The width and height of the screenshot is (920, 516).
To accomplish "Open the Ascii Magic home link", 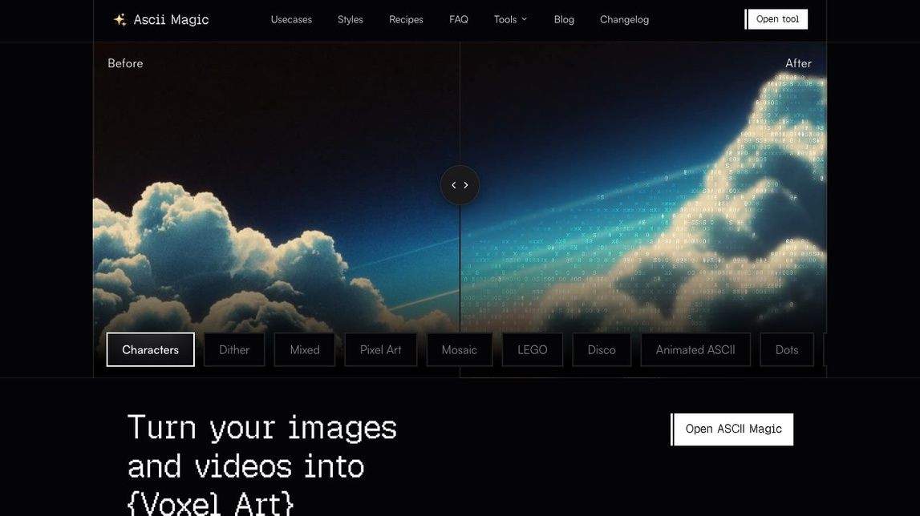I will [x=160, y=19].
